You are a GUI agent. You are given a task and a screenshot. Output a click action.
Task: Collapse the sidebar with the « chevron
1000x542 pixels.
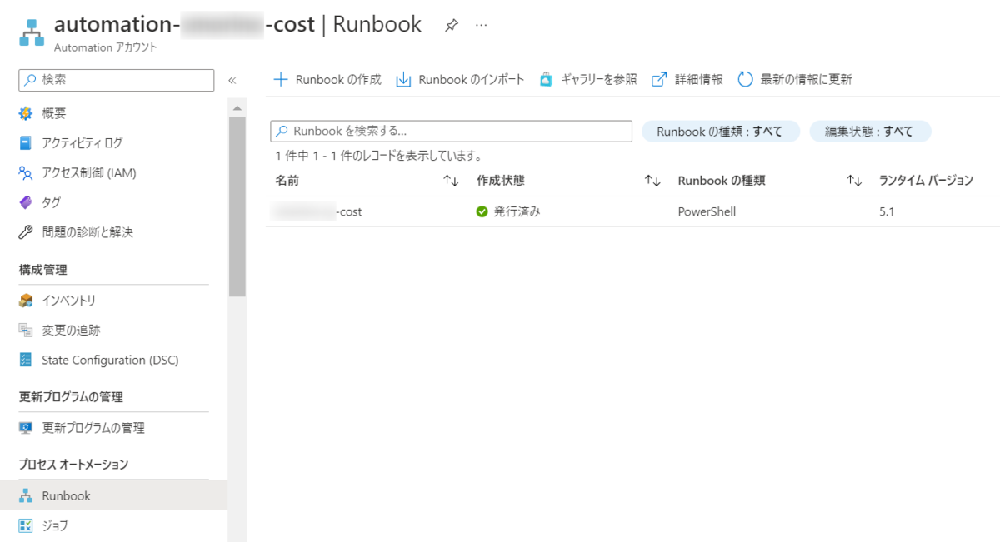233,80
